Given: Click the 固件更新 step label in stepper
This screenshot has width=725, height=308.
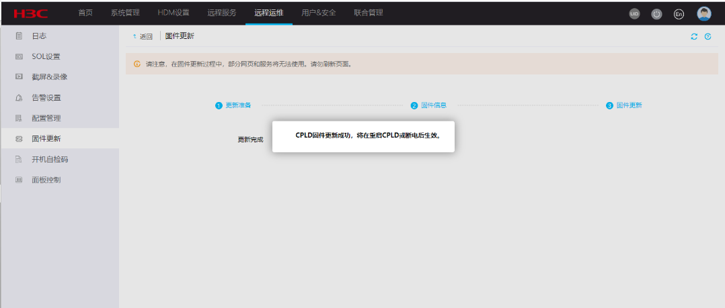Looking at the screenshot, I should [629, 105].
